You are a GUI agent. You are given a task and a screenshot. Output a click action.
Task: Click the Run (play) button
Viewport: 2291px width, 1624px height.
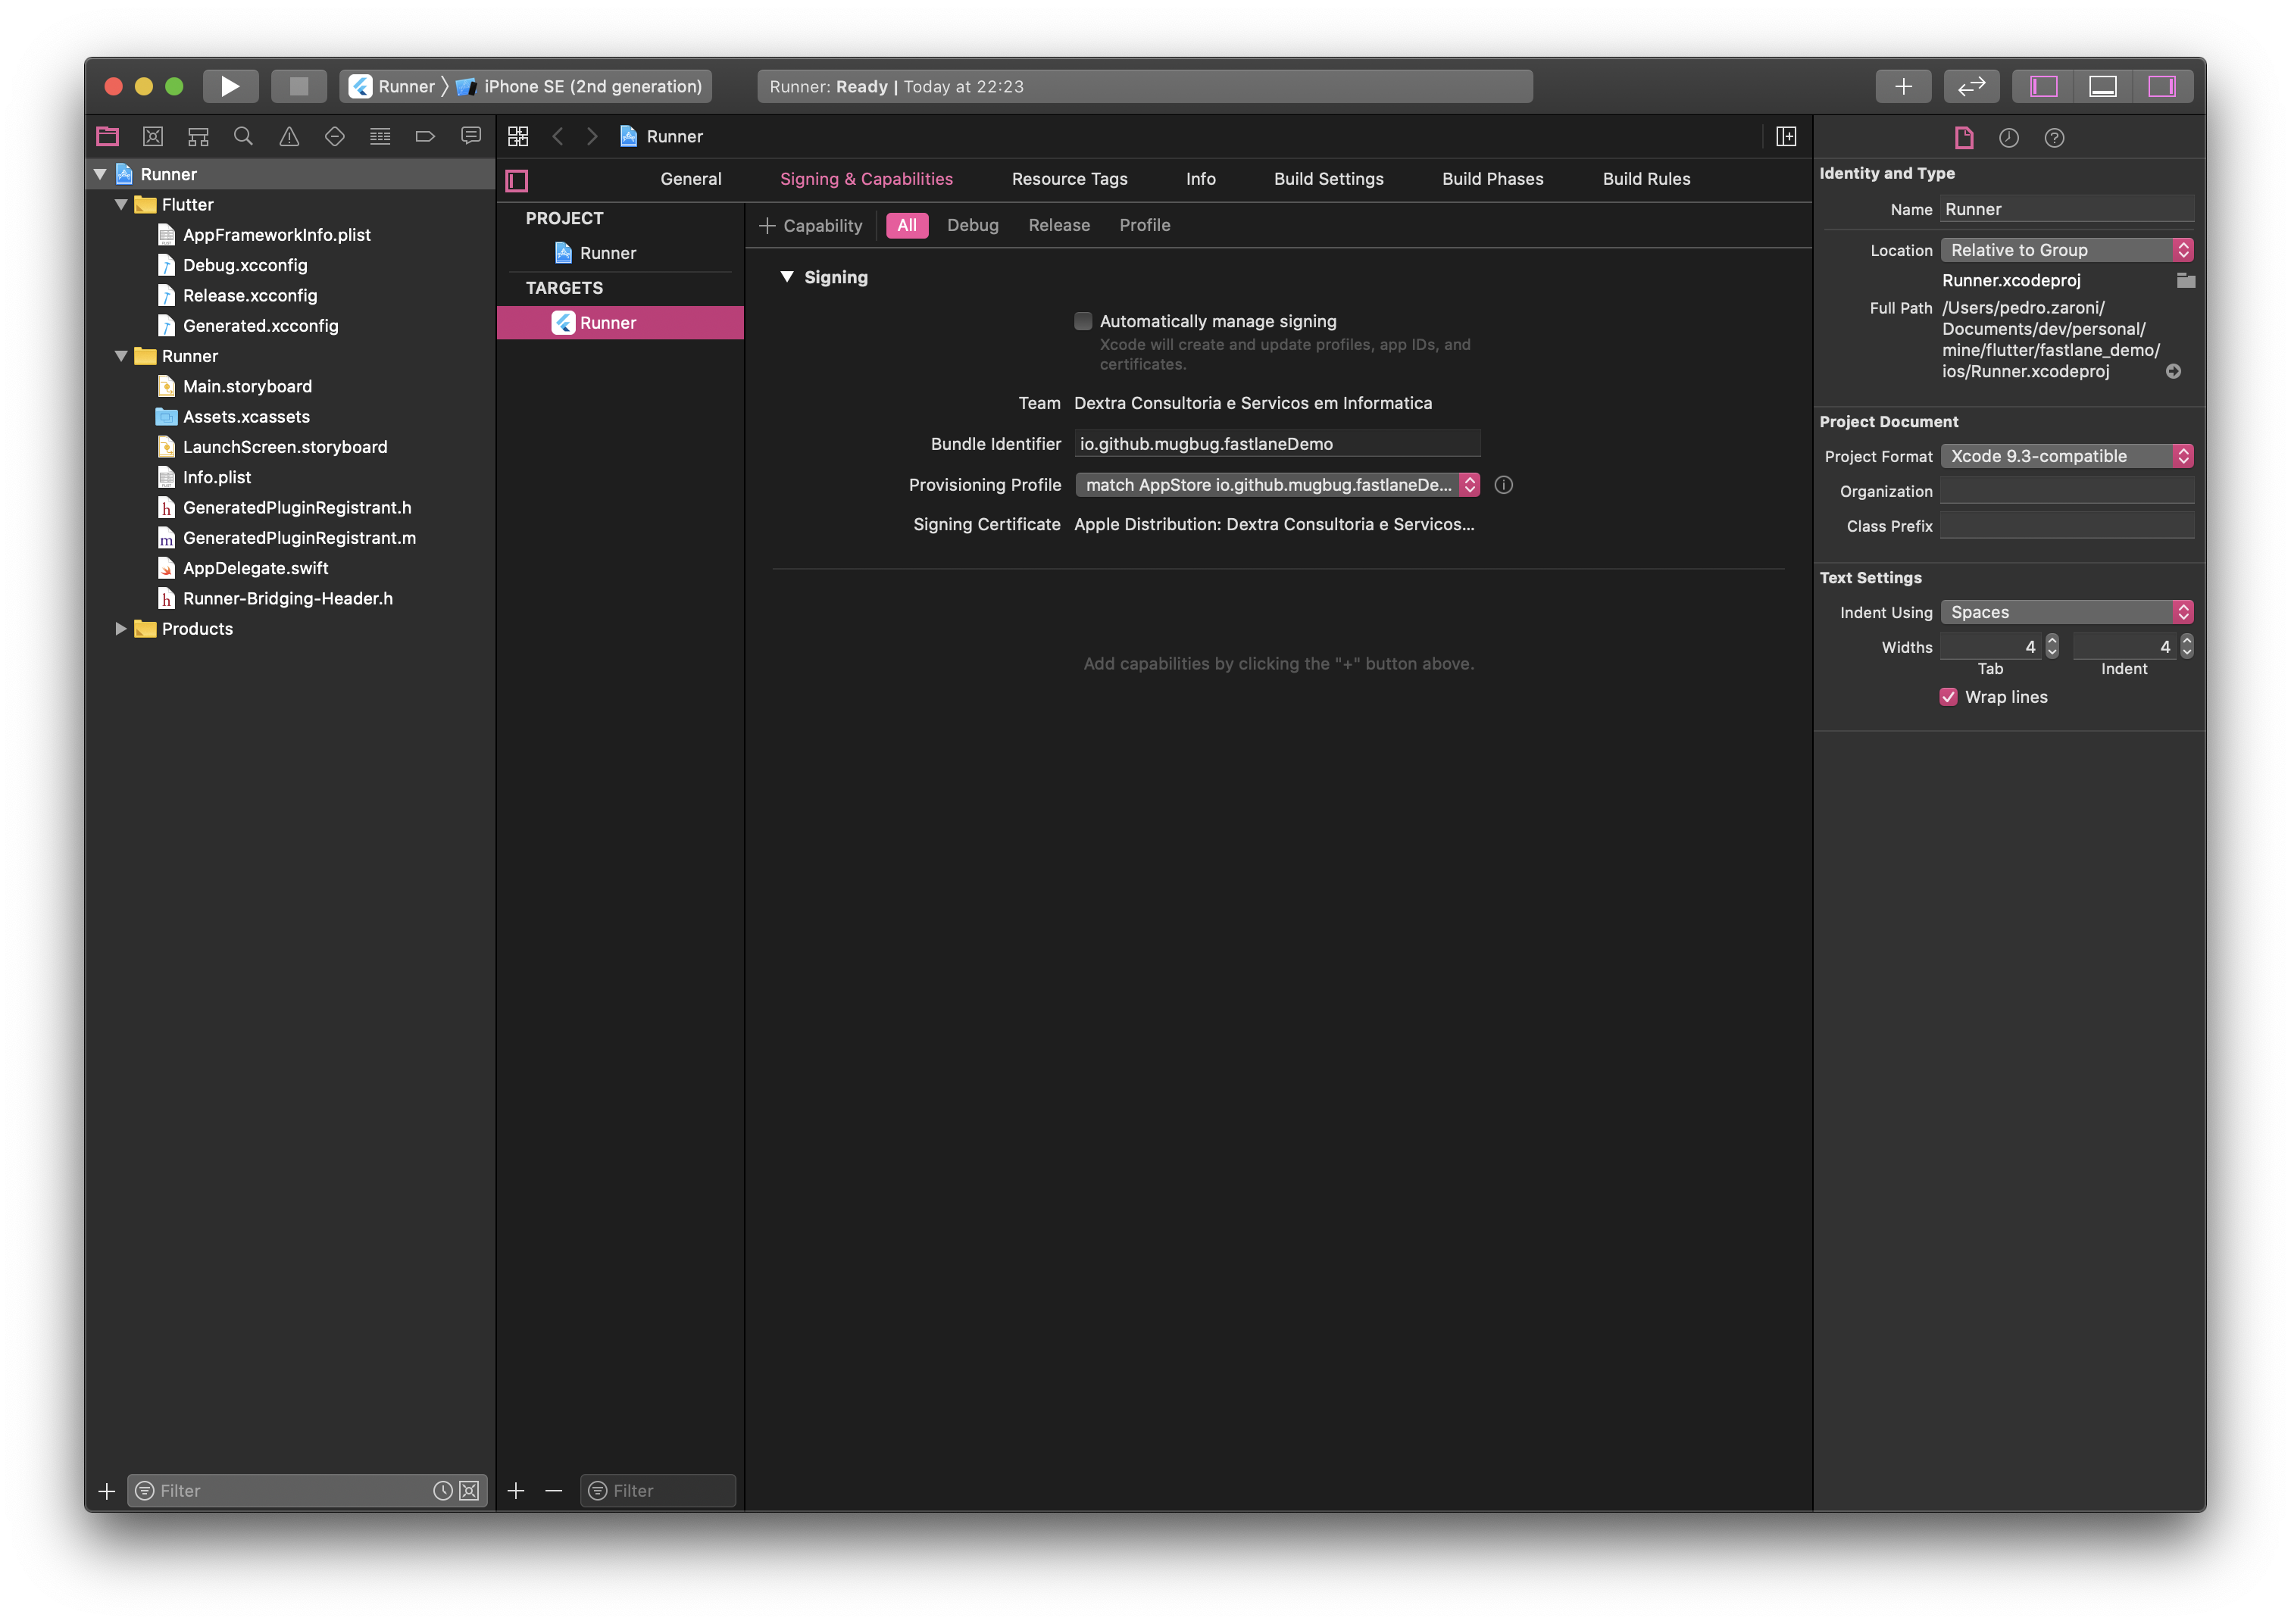(230, 86)
